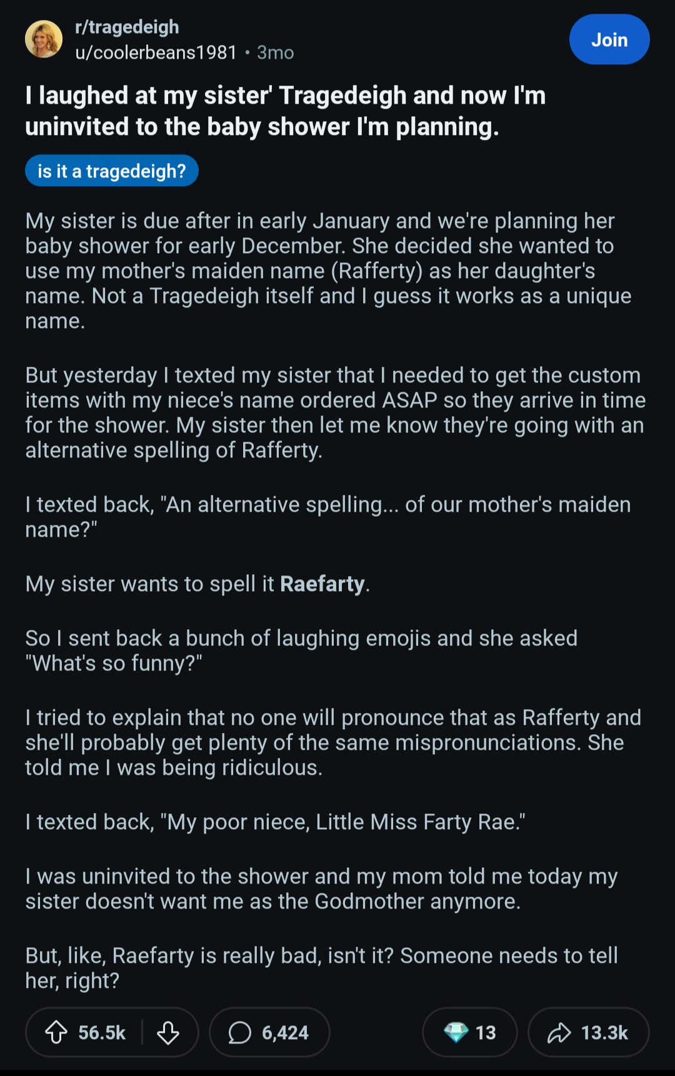Click the 56.5k upvote count
Screen dimensions: 675x1076
(102, 1032)
